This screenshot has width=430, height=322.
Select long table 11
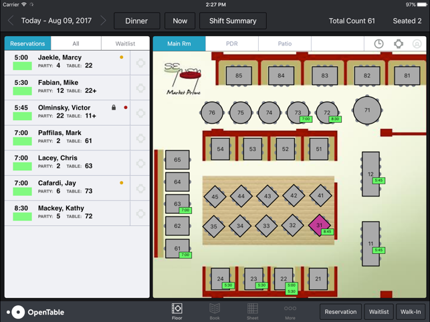tap(370, 244)
